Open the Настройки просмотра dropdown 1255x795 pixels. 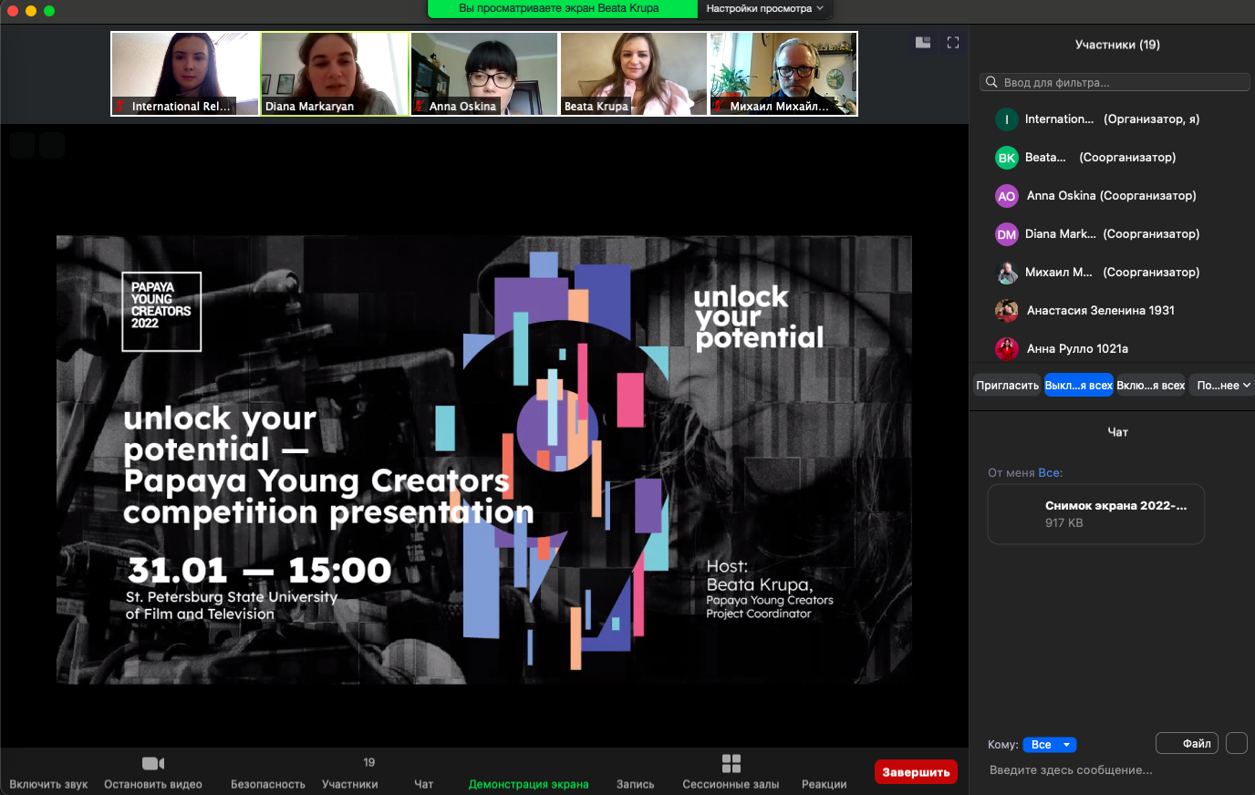764,9
